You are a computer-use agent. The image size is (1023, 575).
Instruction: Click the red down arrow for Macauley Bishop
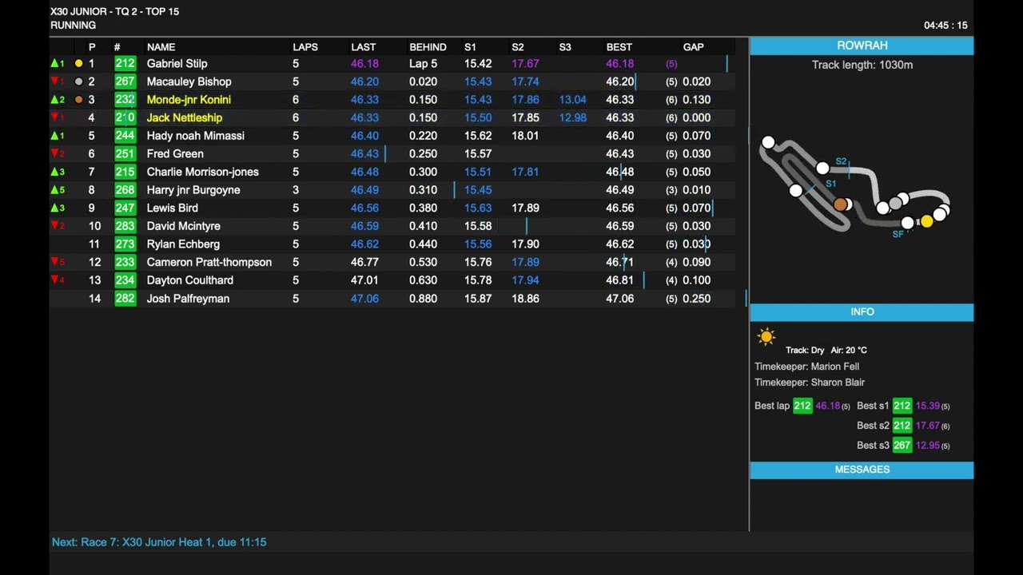point(56,81)
